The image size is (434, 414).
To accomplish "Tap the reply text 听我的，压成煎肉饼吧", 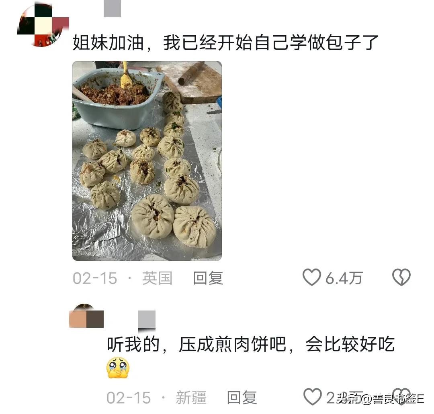I will click(197, 344).
